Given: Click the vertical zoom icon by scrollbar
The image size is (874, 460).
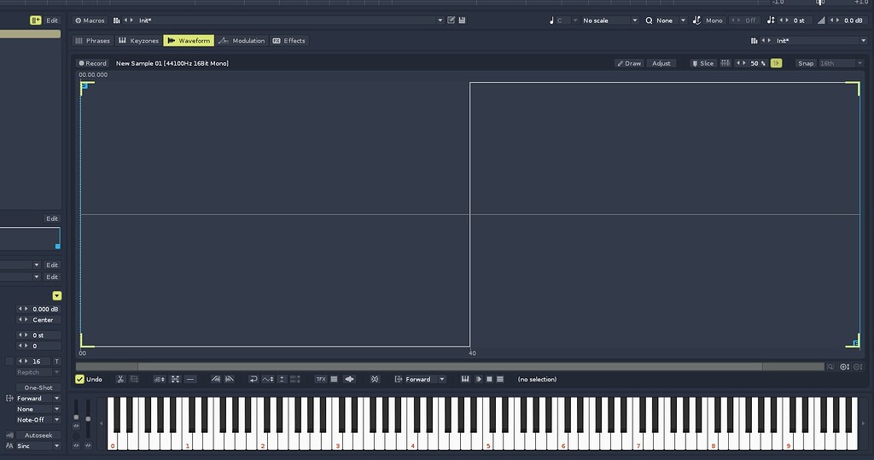Looking at the screenshot, I should (845, 366).
